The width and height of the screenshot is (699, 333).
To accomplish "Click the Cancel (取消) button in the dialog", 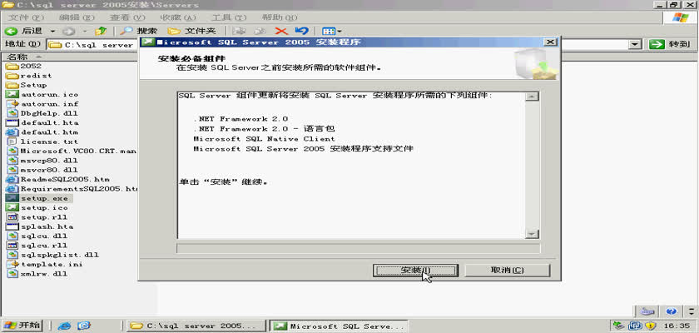I will [508, 270].
